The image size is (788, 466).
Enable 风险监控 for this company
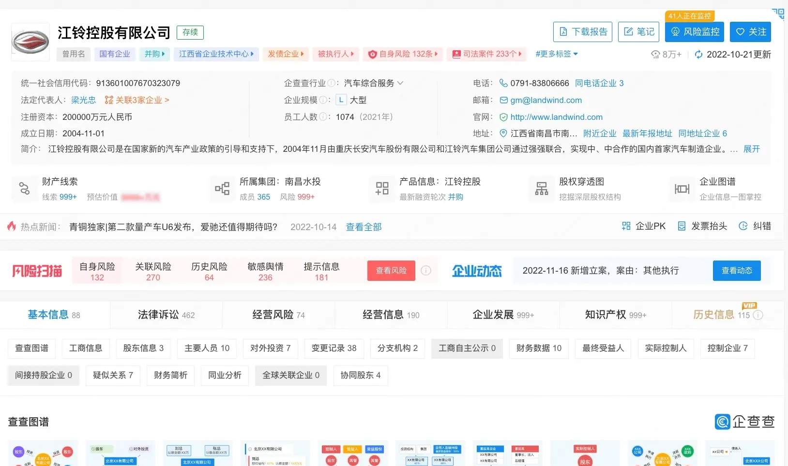695,32
